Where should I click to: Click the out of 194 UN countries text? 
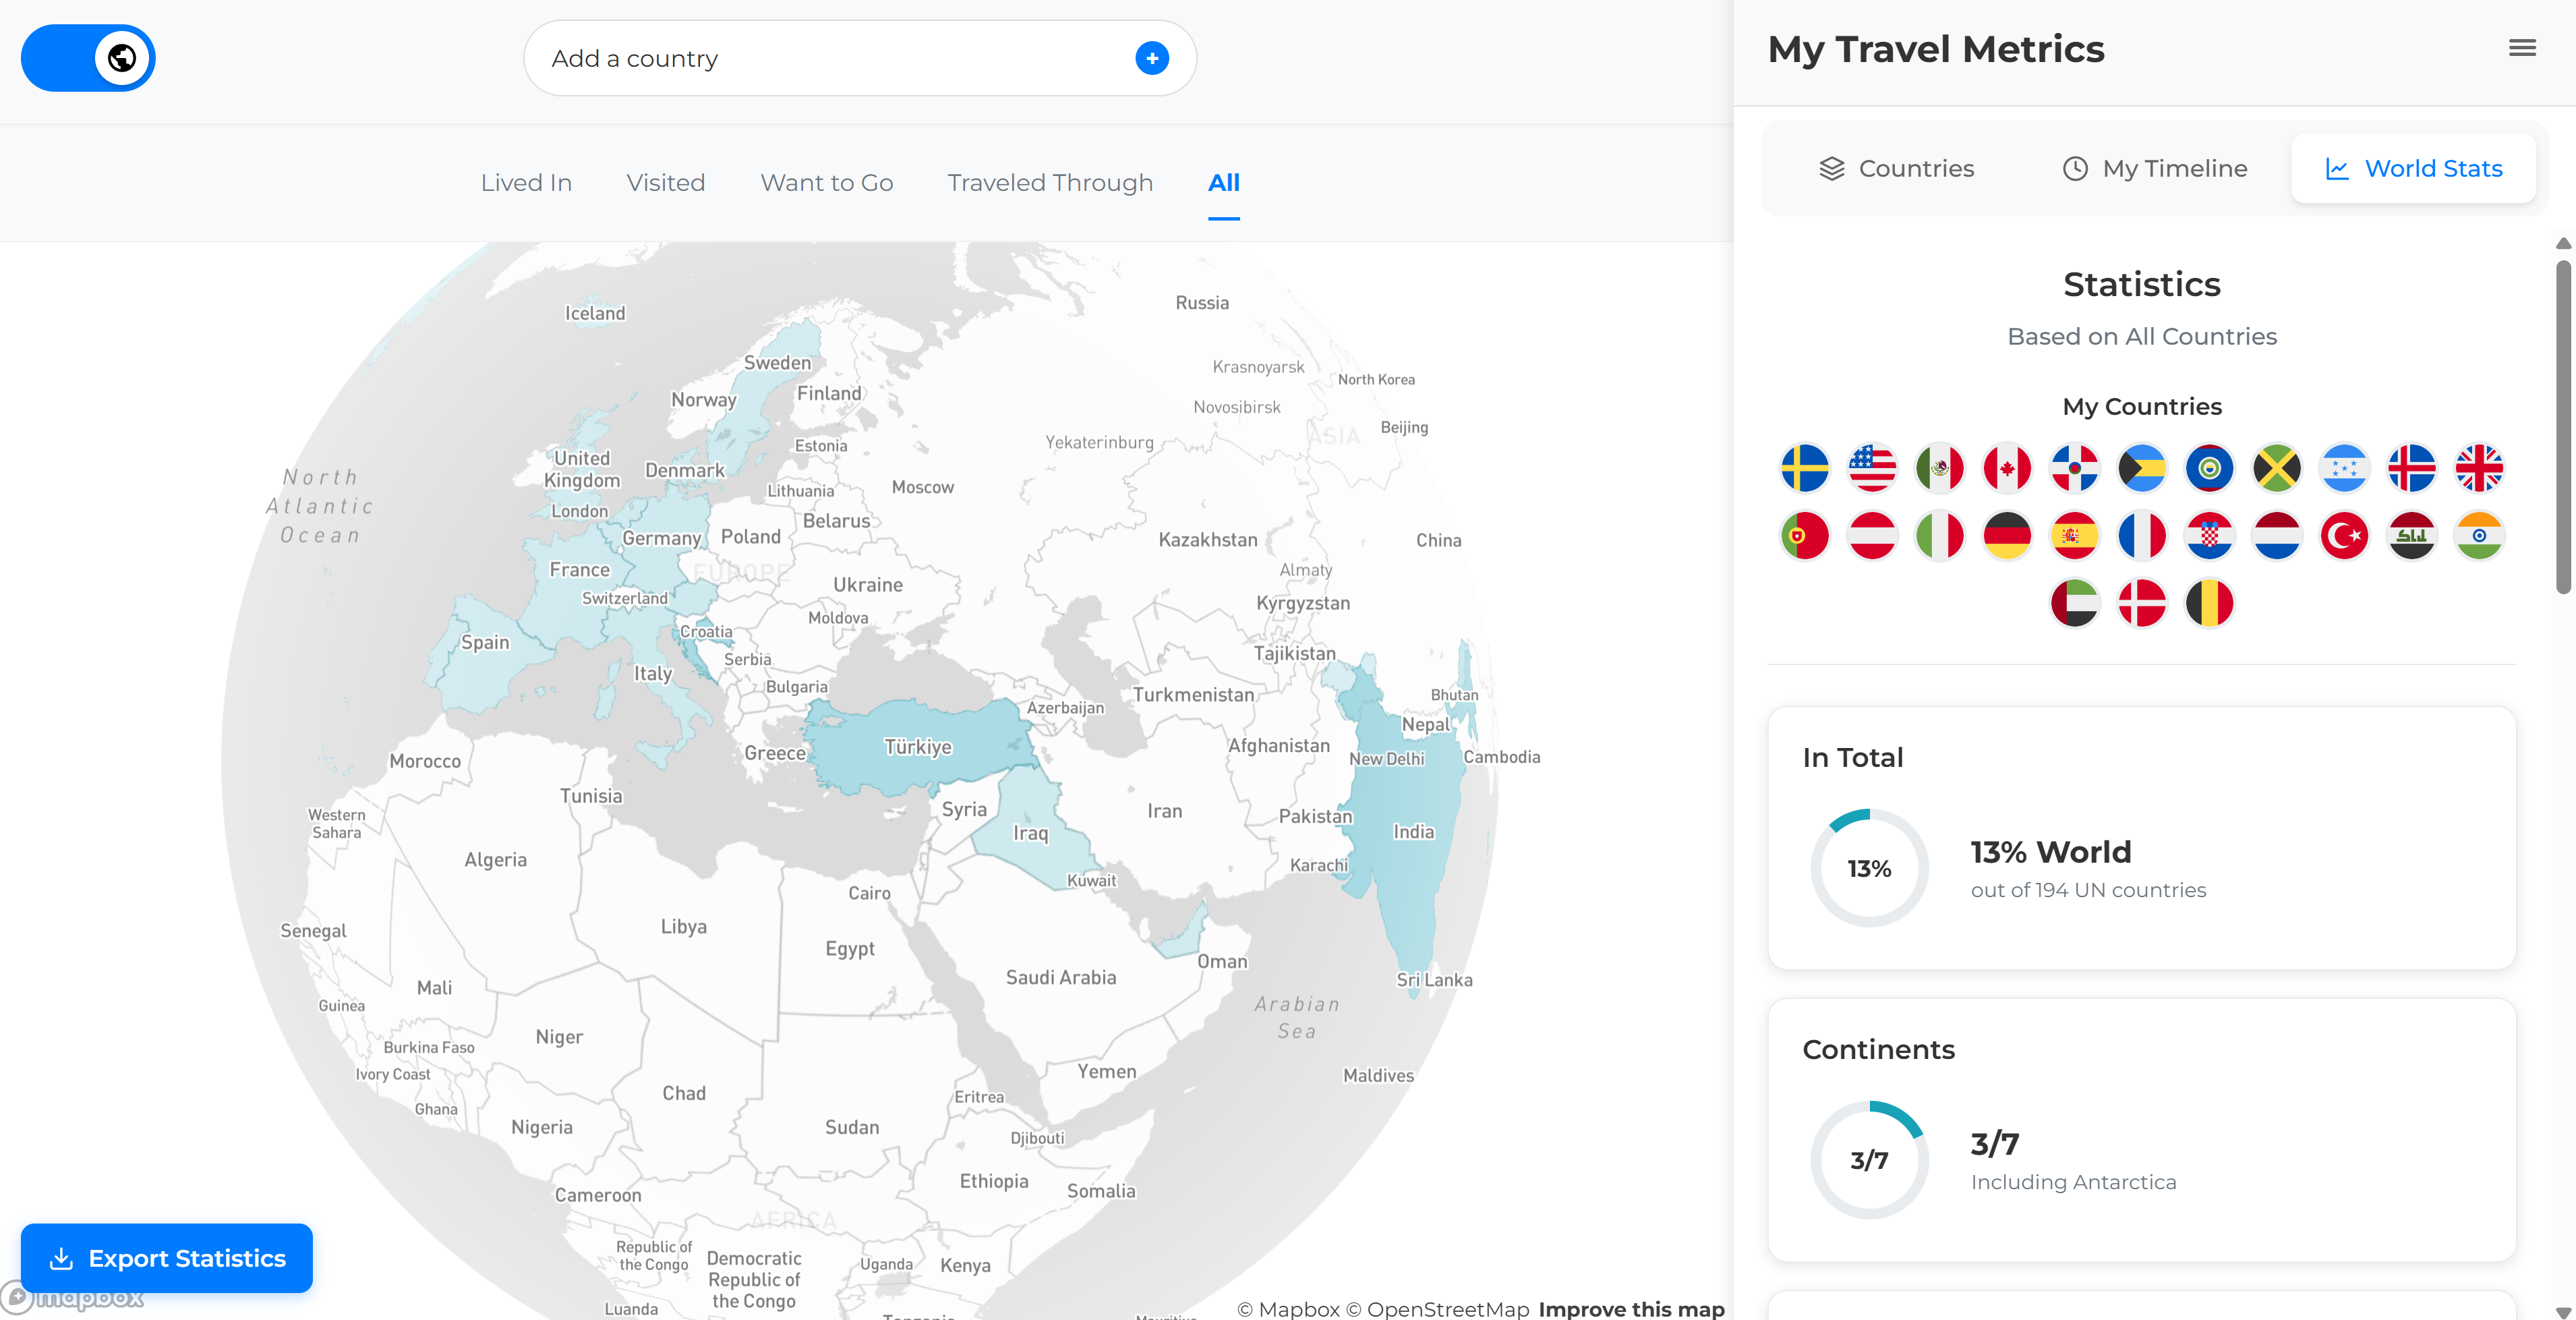pos(2088,890)
